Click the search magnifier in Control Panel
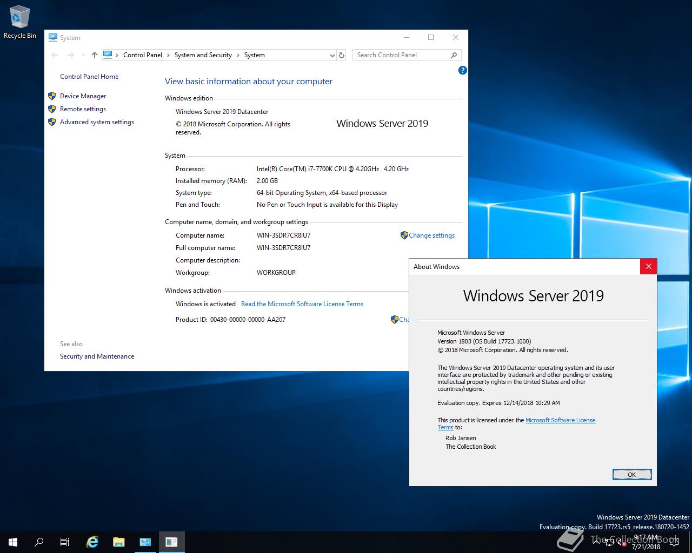The height and width of the screenshot is (553, 692). coord(454,55)
